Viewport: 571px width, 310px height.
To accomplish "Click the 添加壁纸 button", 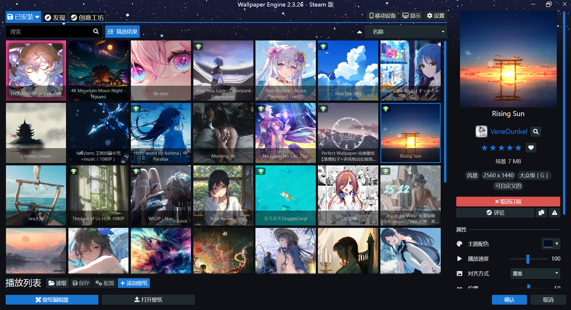I will point(134,283).
